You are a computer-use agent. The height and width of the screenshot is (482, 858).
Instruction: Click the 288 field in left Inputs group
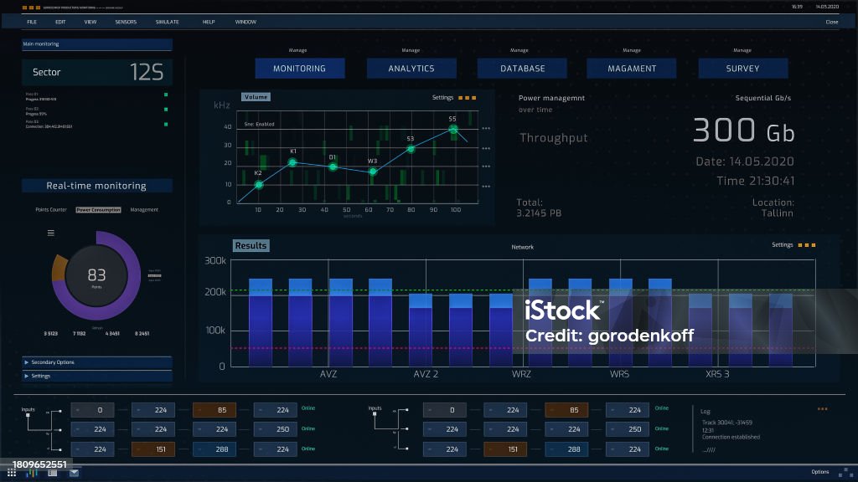[214, 449]
